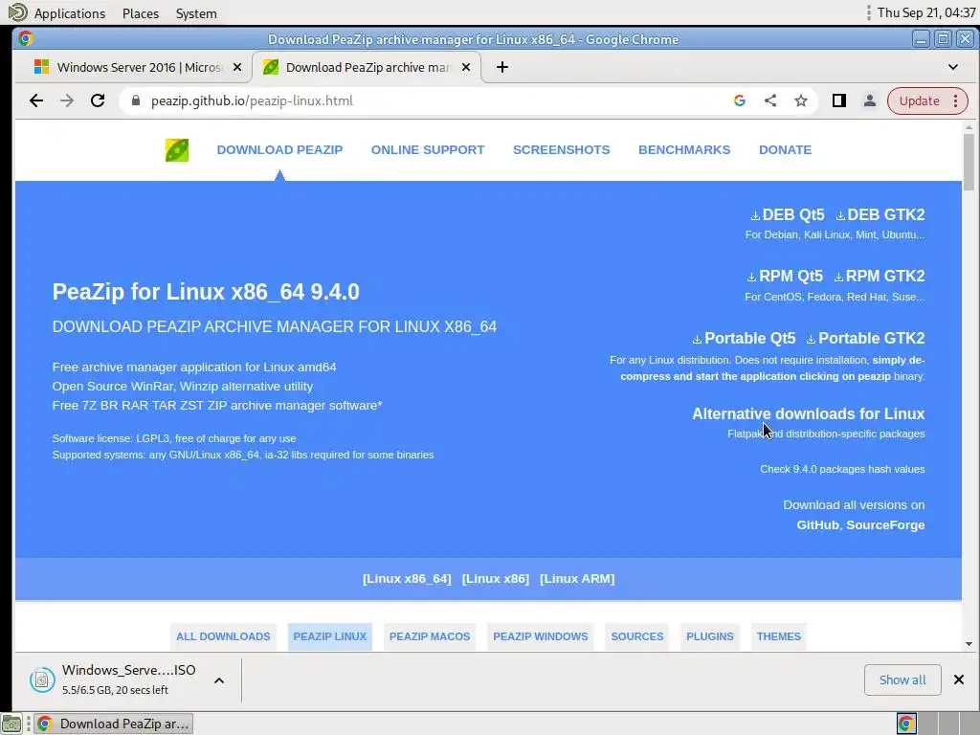Open the Chrome side panel icon

click(838, 100)
